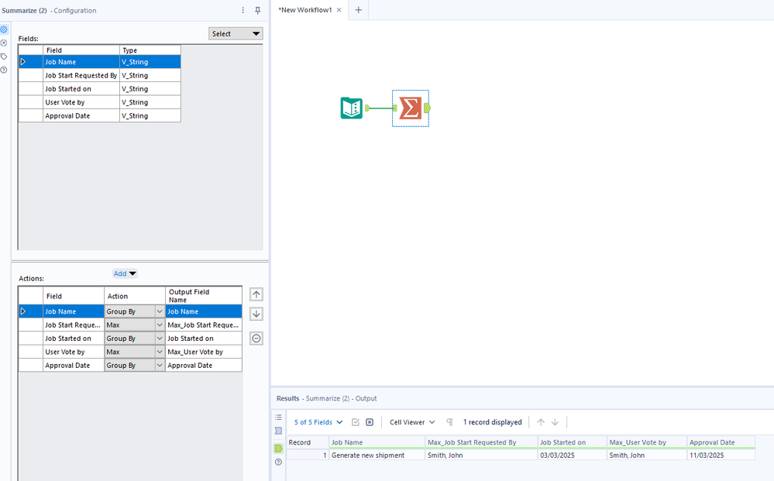The height and width of the screenshot is (481, 774).
Task: Open the Annotation tag icon
Action: click(4, 57)
